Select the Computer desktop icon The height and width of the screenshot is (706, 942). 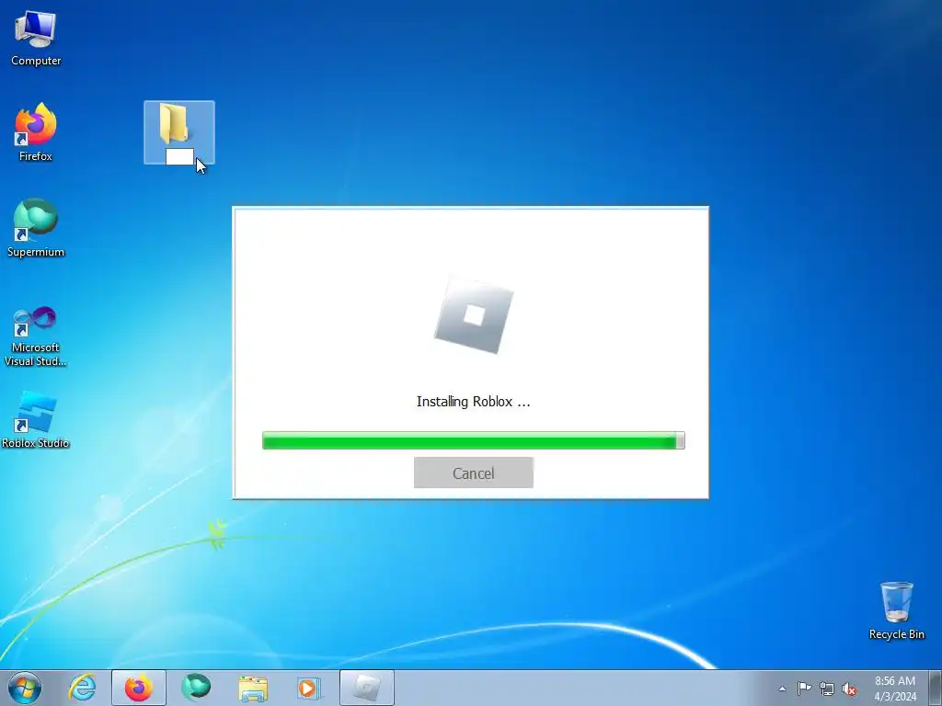coord(36,37)
